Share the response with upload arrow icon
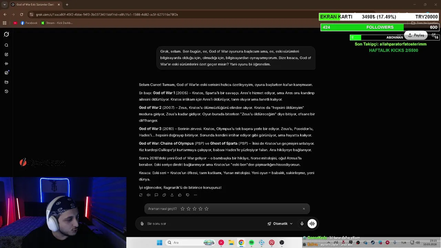The height and width of the screenshot is (248, 441). [172, 195]
